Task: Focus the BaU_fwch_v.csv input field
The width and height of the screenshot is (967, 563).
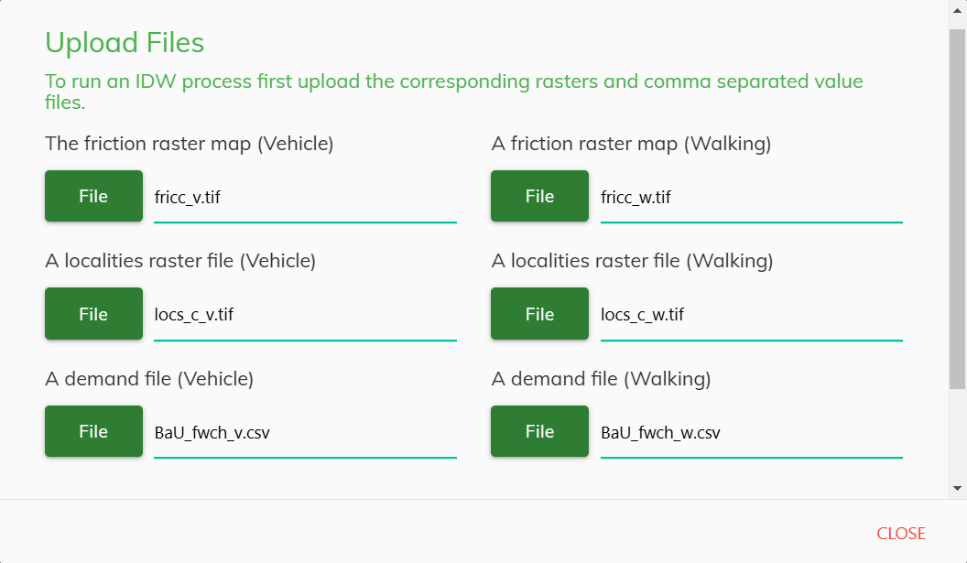Action: (305, 433)
